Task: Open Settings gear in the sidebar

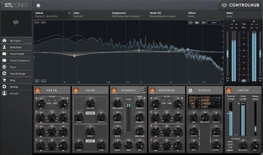Action: [4, 87]
